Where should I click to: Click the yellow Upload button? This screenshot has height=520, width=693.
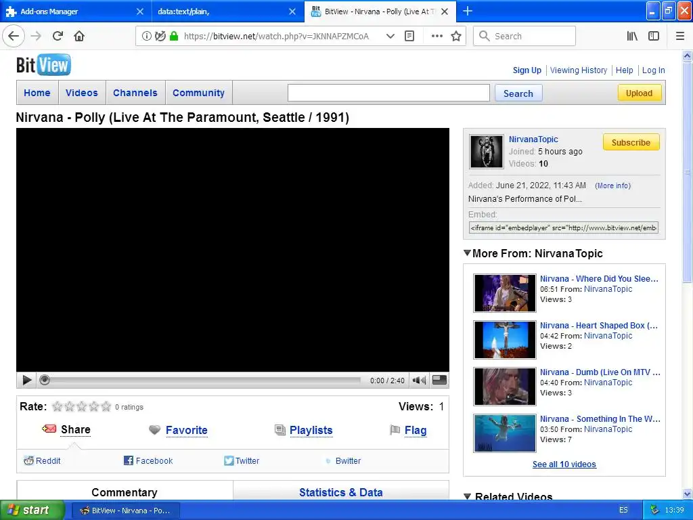point(639,93)
